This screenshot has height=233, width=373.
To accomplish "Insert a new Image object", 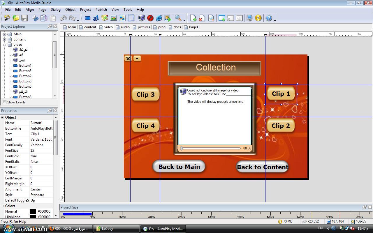I will tap(113, 18).
